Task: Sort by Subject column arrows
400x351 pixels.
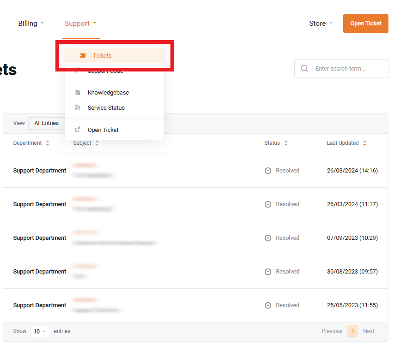Action: coord(97,143)
